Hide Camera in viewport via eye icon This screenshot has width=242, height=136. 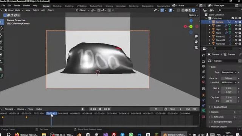coord(236,22)
